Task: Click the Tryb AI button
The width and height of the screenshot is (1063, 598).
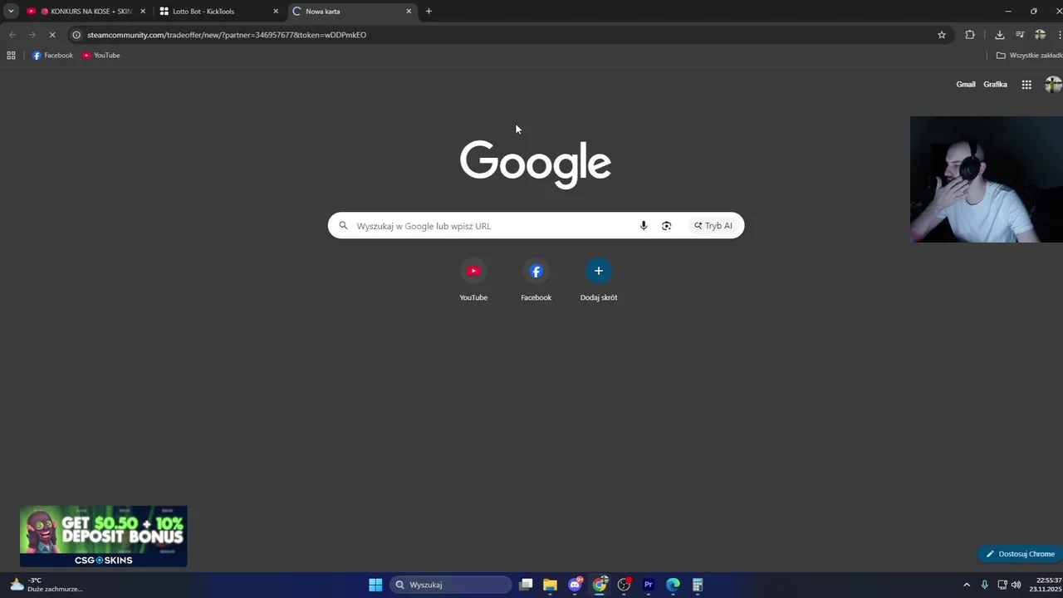Action: [x=713, y=226]
